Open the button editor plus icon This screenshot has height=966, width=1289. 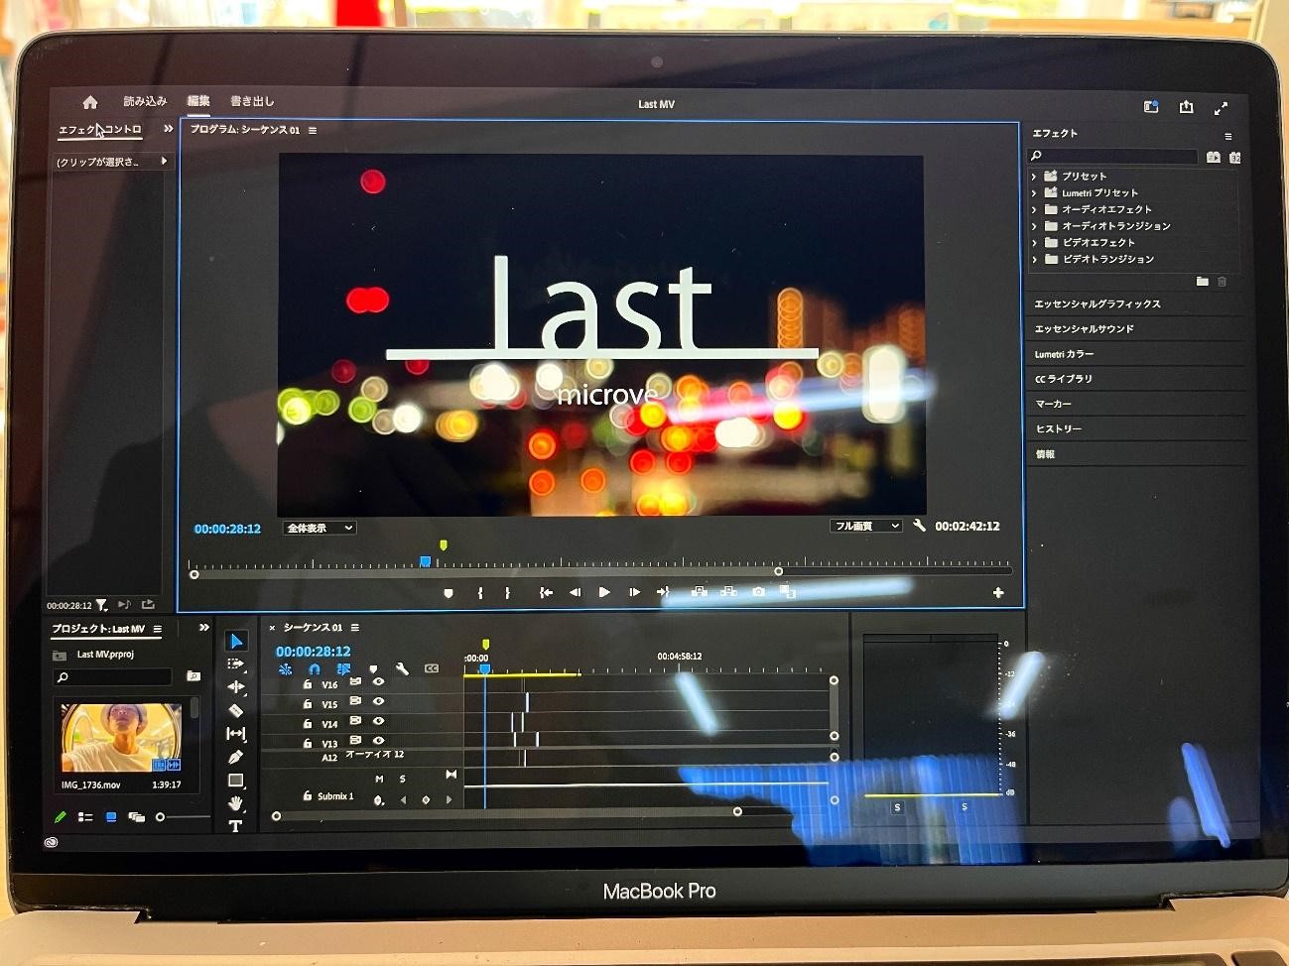point(998,593)
